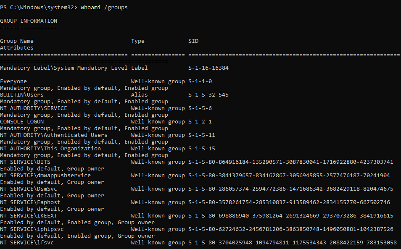Click NT AUTHORITY\This Organization entry
This screenshot has height=249, width=401.
click(x=50, y=149)
